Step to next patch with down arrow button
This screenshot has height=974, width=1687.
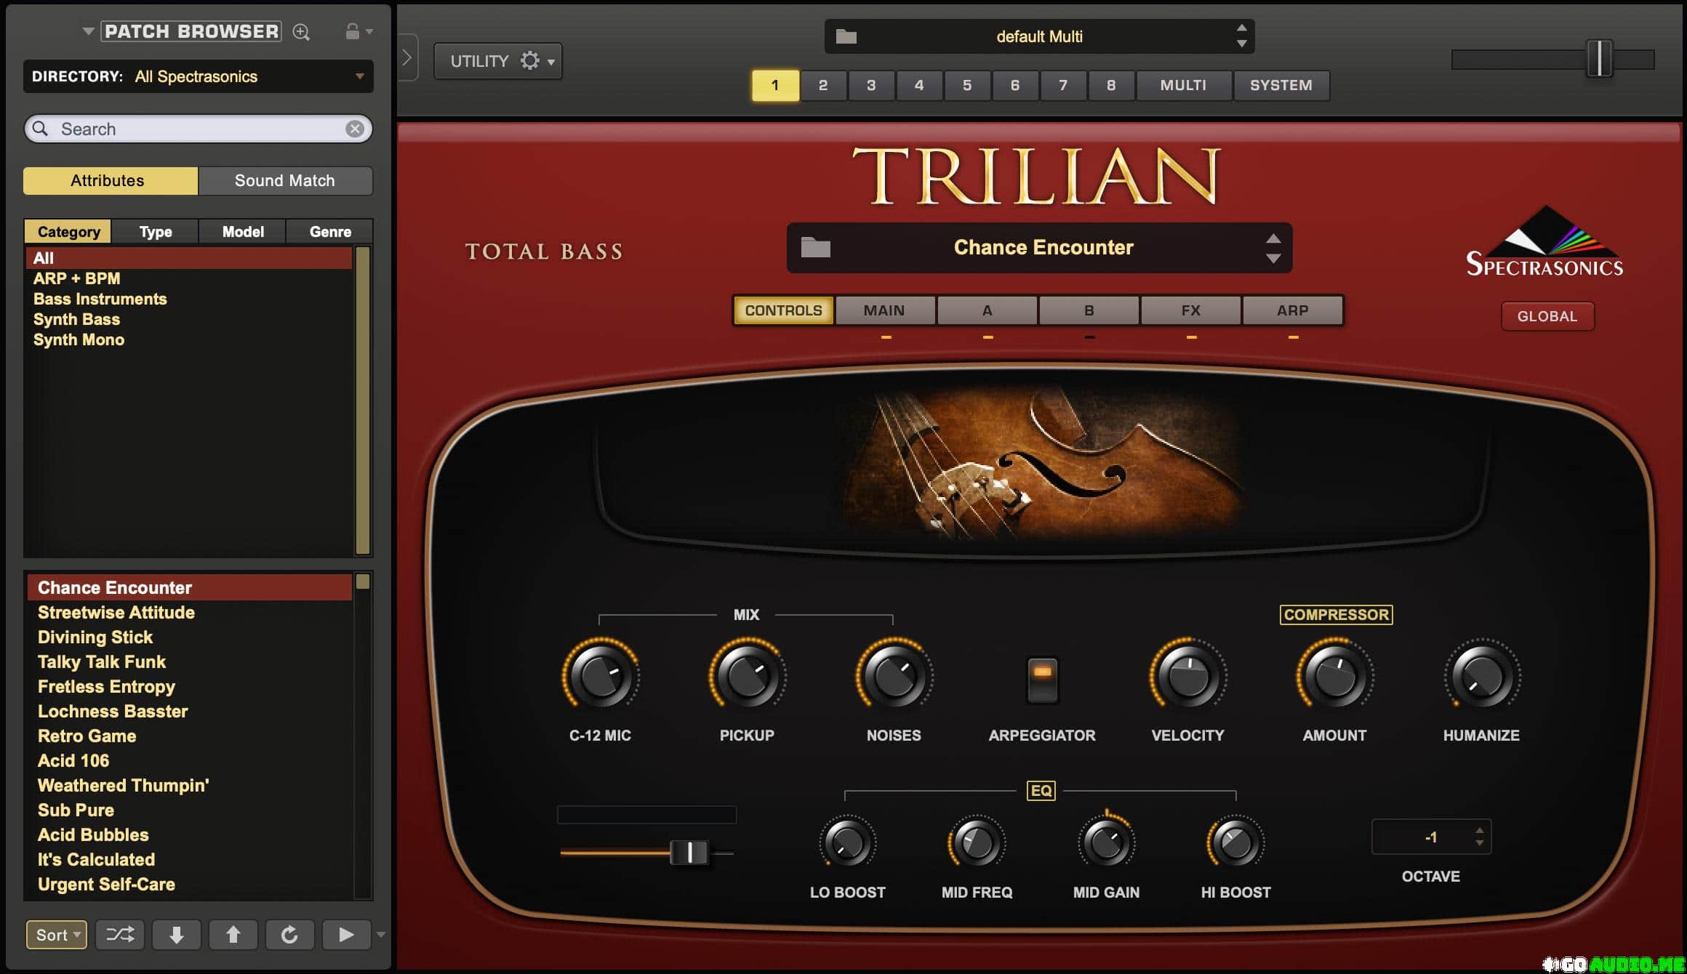(177, 934)
